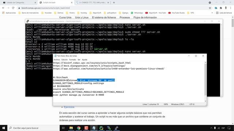Open the notifications action center

click(x=229, y=128)
